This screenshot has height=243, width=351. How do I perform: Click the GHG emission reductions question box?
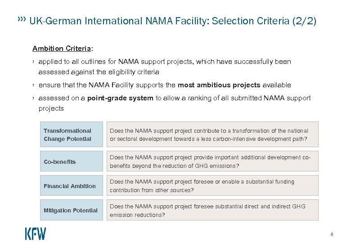(213, 210)
